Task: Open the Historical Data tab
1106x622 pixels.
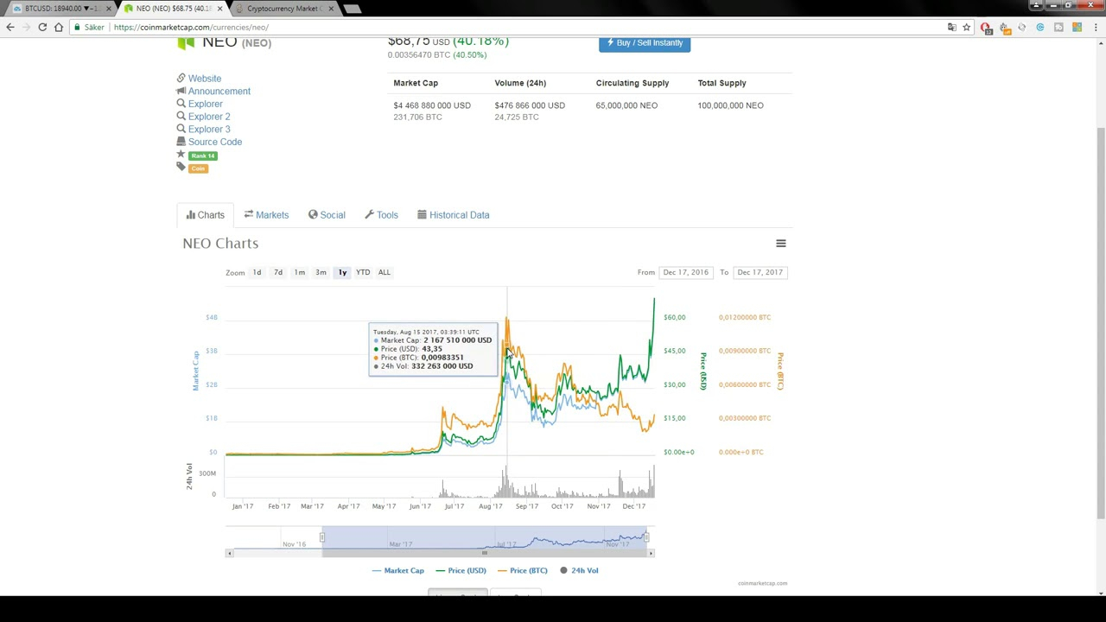Action: pyautogui.click(x=453, y=215)
